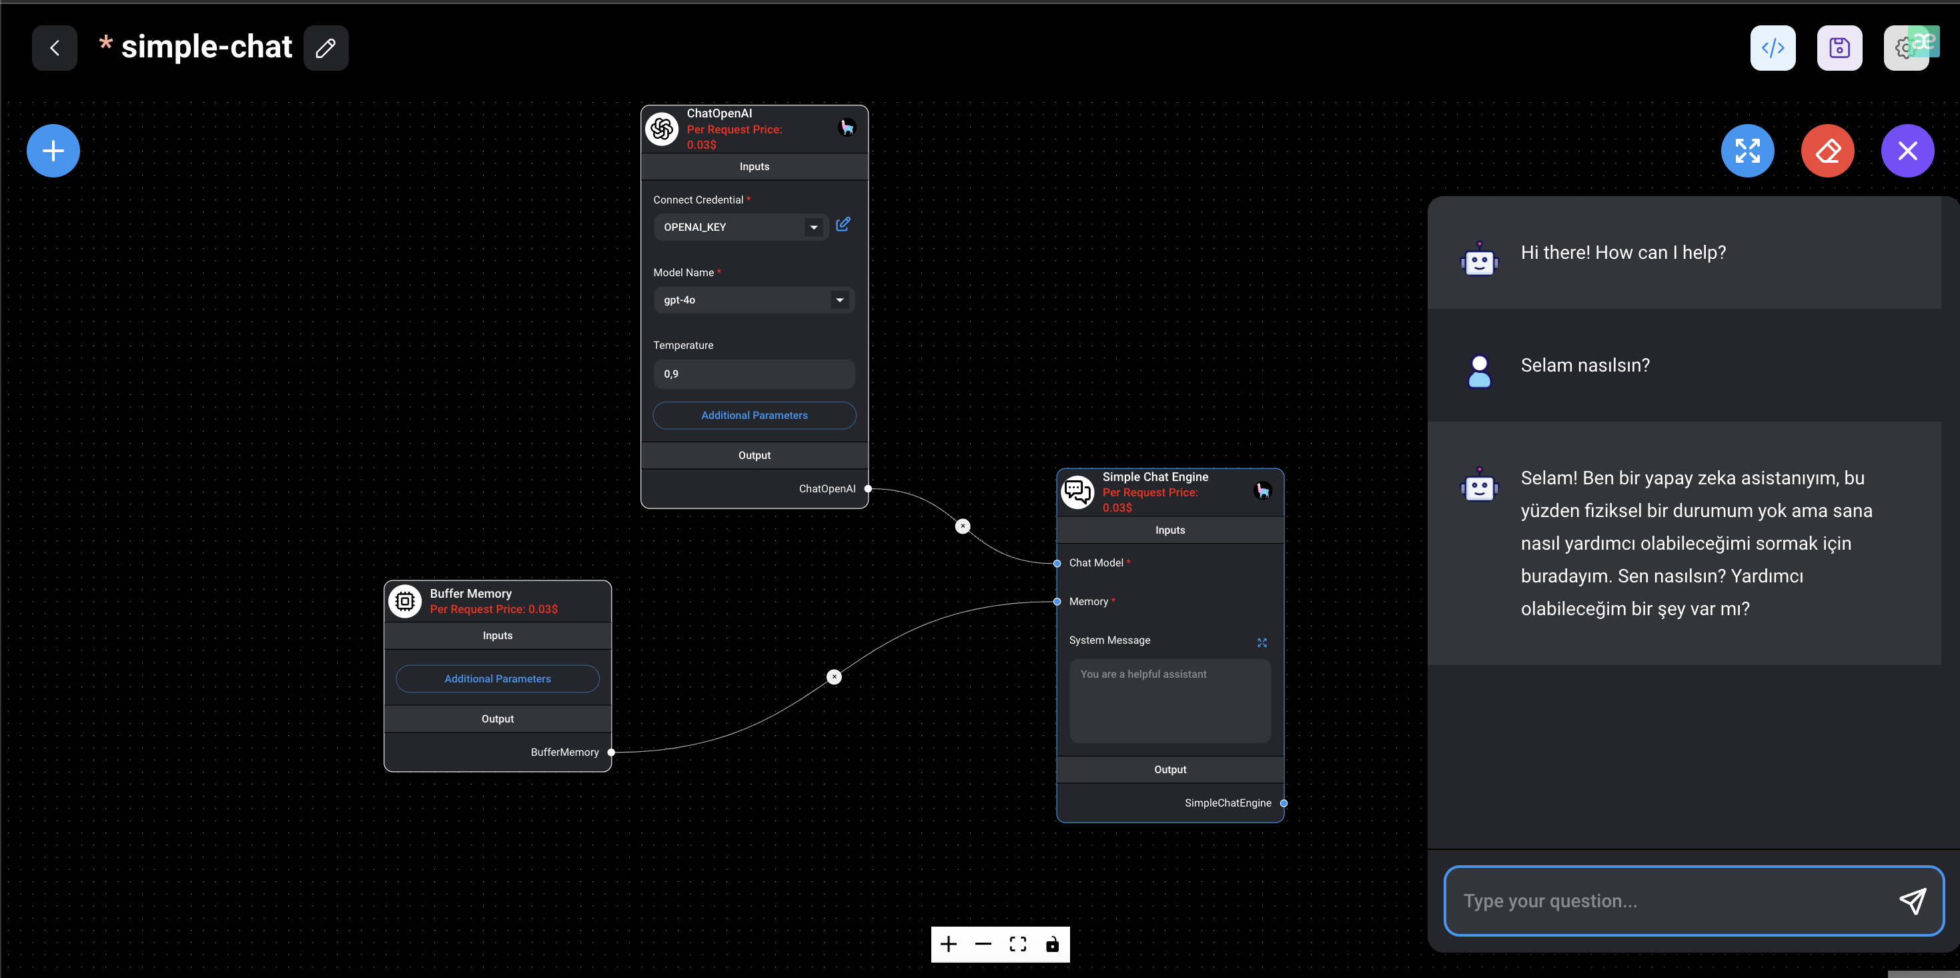1960x978 pixels.
Task: Expand chat window to full size
Action: coord(1747,151)
